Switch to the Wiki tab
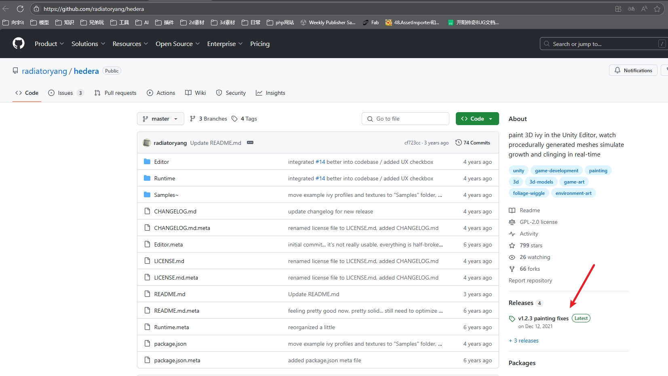Viewport: 668px width, 376px height. click(x=196, y=93)
